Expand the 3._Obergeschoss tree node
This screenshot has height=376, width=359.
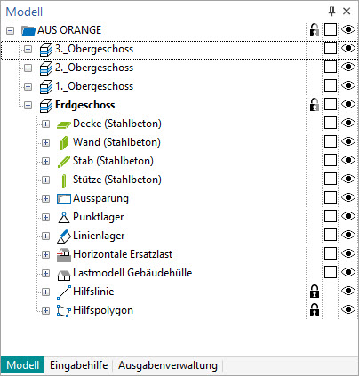pos(28,49)
